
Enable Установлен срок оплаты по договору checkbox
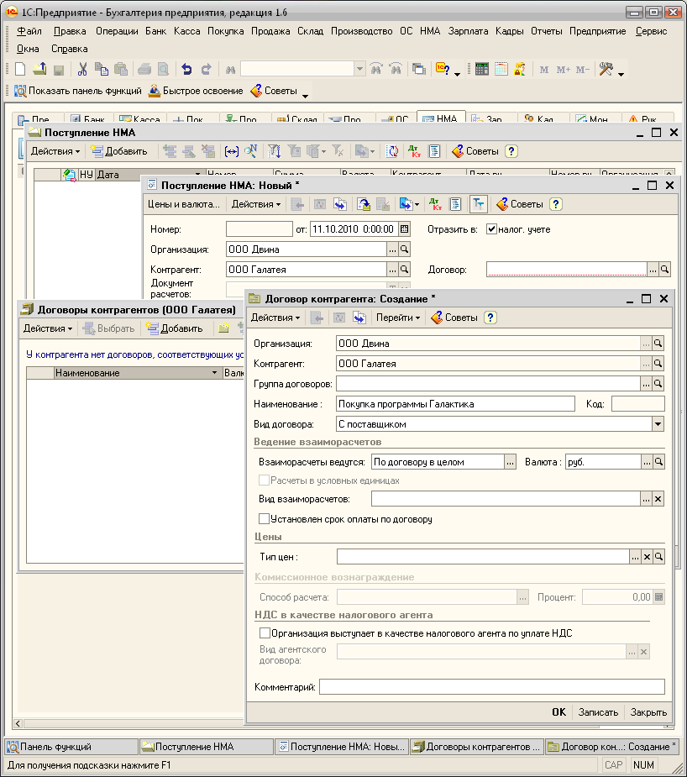264,519
